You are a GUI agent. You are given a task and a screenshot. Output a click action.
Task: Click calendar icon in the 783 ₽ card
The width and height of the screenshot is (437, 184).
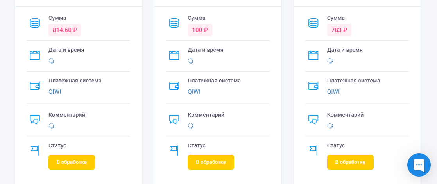313,55
